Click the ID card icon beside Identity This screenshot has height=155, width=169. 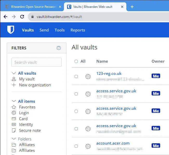14,125
